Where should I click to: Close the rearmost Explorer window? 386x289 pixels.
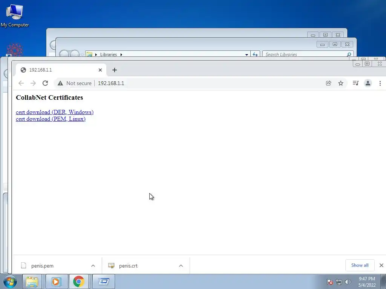coord(338,35)
